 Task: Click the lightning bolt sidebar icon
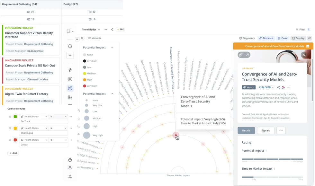(x=70, y=70)
